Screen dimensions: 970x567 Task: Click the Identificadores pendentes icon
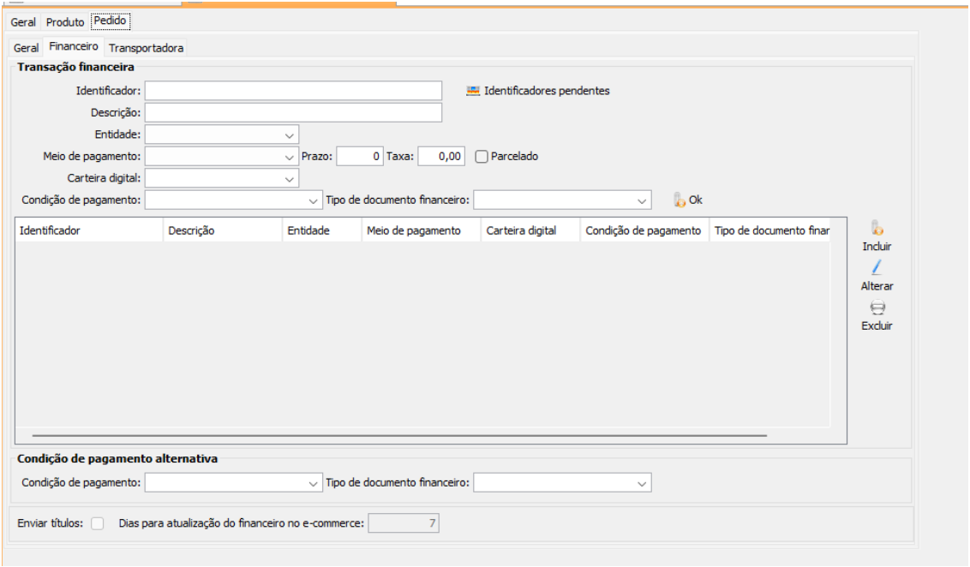473,91
